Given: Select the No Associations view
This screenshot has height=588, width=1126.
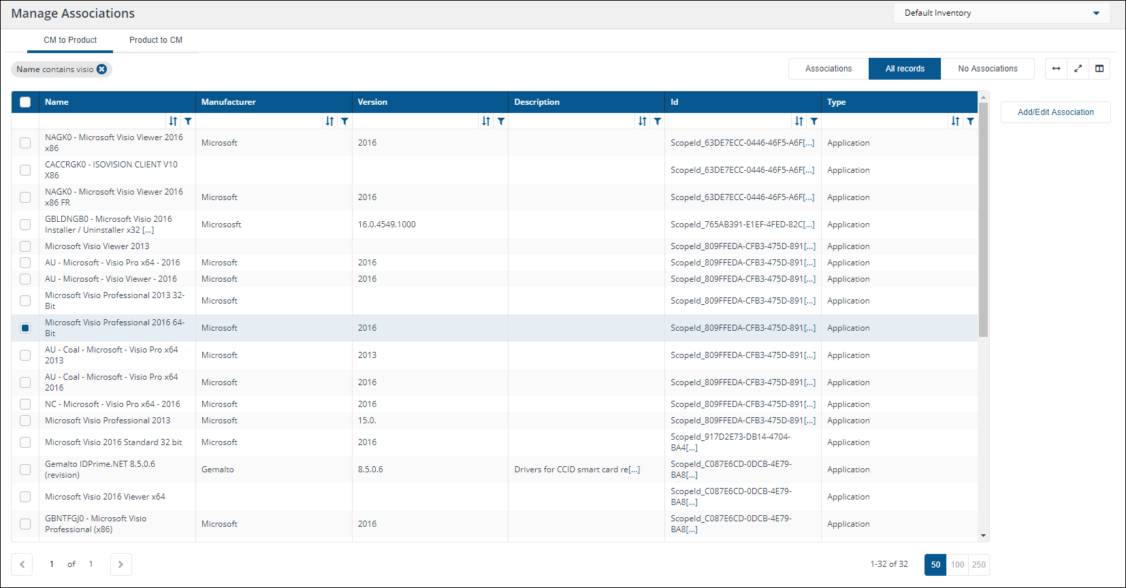Looking at the screenshot, I should (987, 69).
